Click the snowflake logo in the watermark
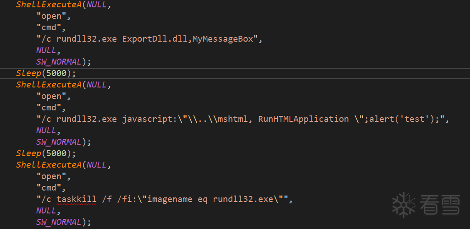Screen dimensions: 470x229 coord(404,204)
